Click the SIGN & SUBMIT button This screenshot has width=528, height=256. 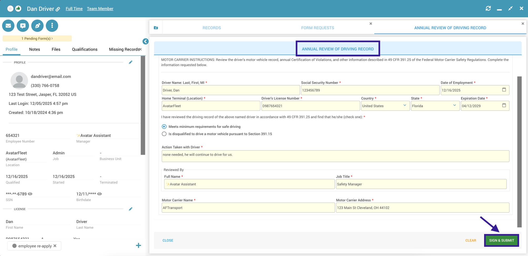click(501, 240)
